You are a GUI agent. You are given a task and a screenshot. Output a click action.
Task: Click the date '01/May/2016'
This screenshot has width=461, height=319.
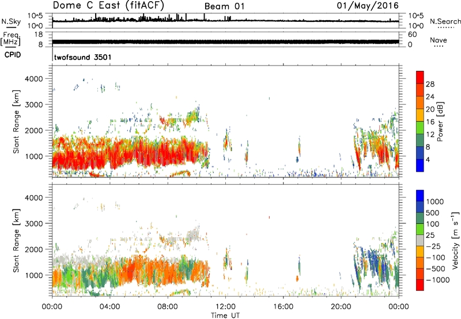coord(368,6)
